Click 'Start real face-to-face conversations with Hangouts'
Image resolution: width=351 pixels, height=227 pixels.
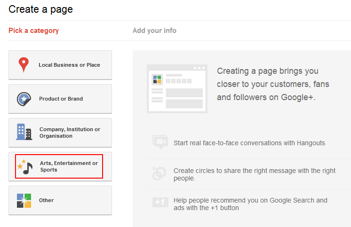pos(249,143)
